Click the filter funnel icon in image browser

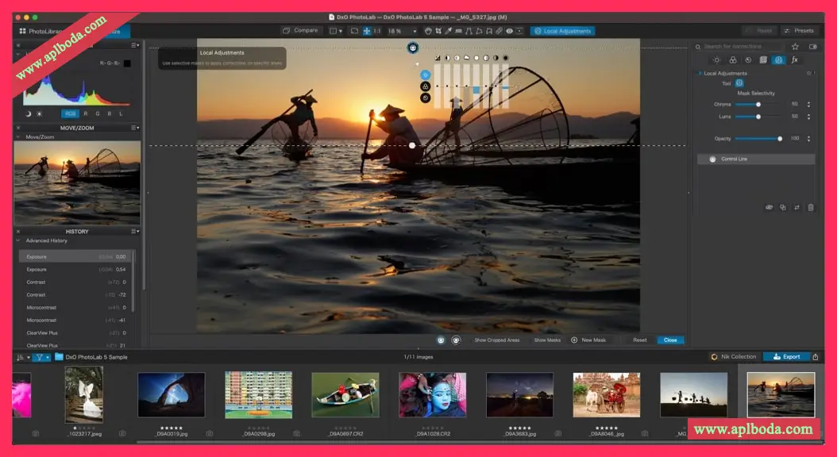click(37, 357)
